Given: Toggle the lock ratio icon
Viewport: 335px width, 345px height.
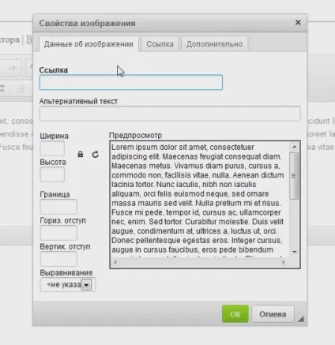Looking at the screenshot, I should point(81,154).
